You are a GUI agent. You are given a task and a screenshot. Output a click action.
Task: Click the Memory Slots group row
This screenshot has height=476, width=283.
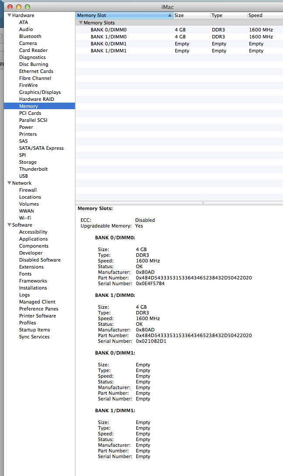pyautogui.click(x=179, y=22)
